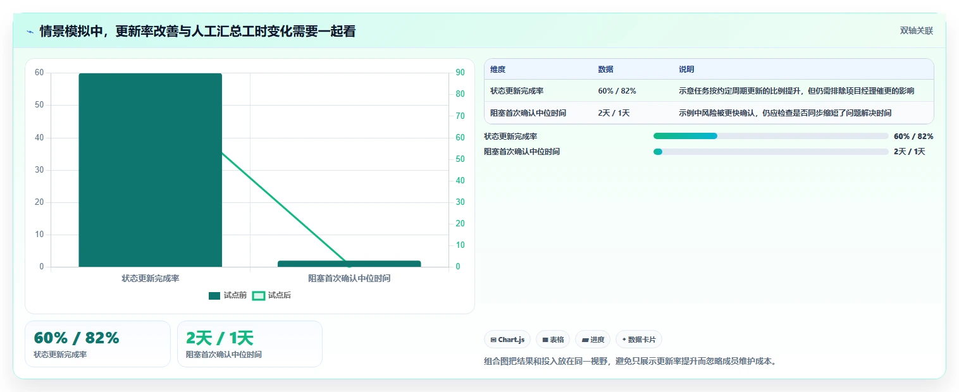
Task: Click the 60 tick on the left axis
Action: (x=39, y=73)
